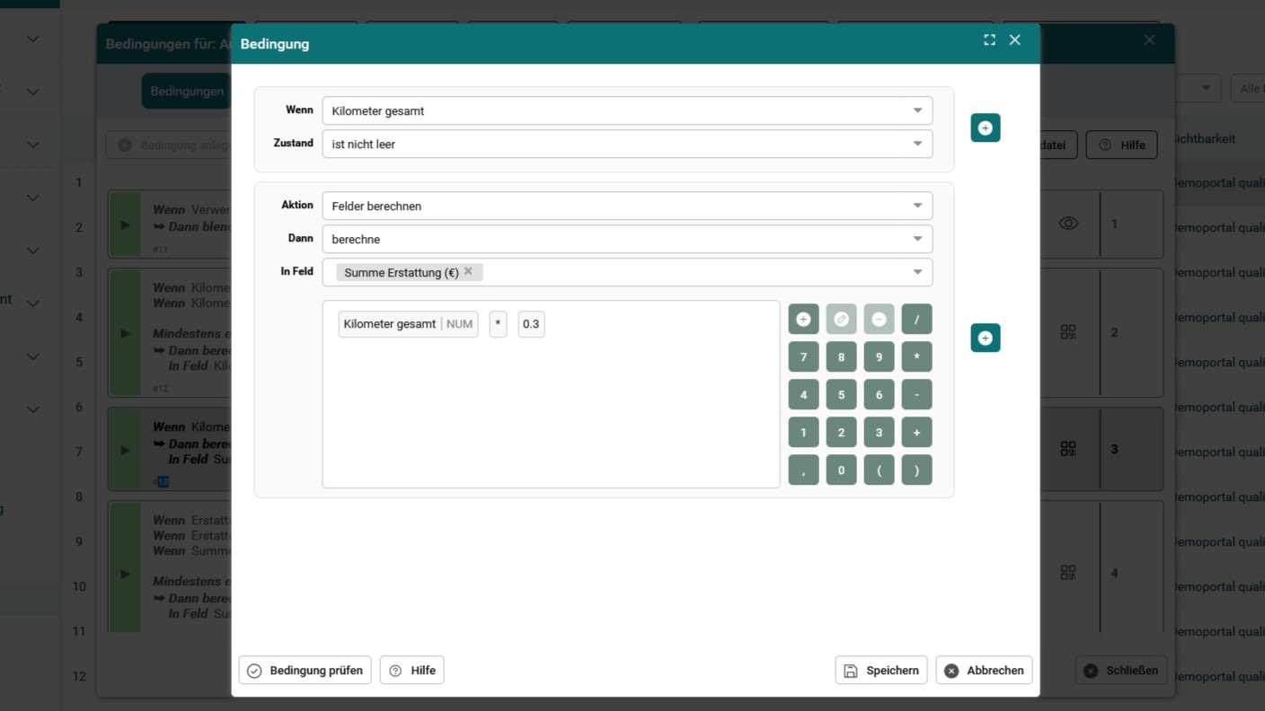Screen dimensions: 1265x711
Task: Open the Dann dropdown showing berechne
Action: [627, 239]
